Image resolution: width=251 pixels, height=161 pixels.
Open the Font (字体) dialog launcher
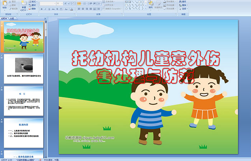tap(75, 14)
